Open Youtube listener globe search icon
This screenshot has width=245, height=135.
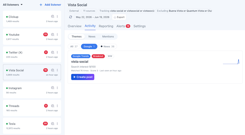pyautogui.click(x=53, y=34)
